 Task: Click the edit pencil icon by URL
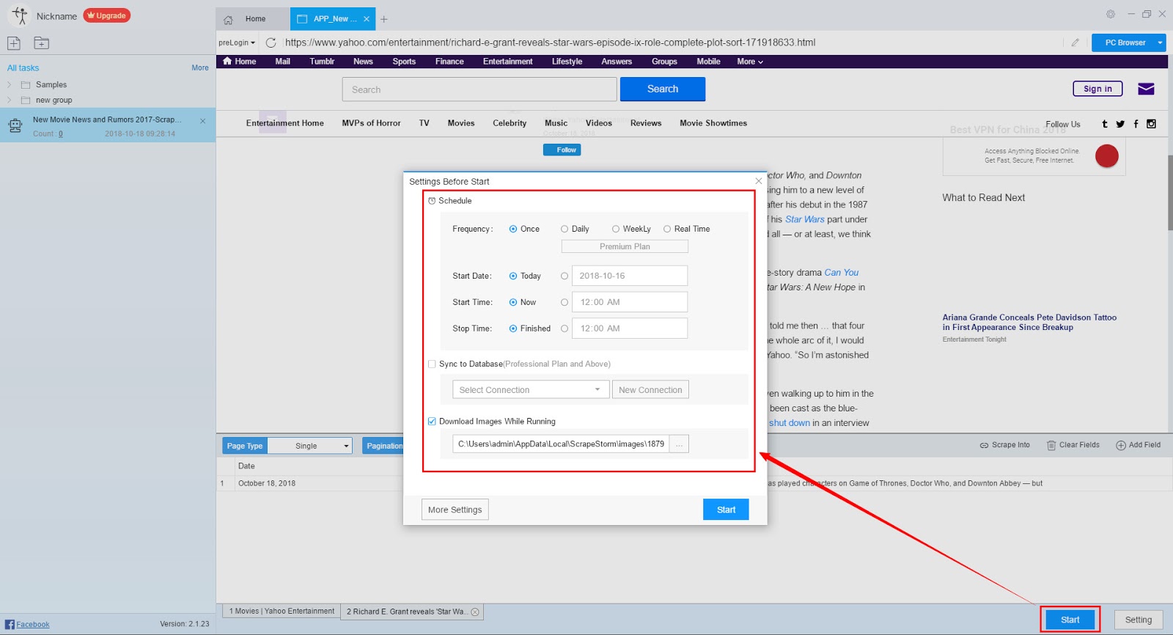(1075, 43)
